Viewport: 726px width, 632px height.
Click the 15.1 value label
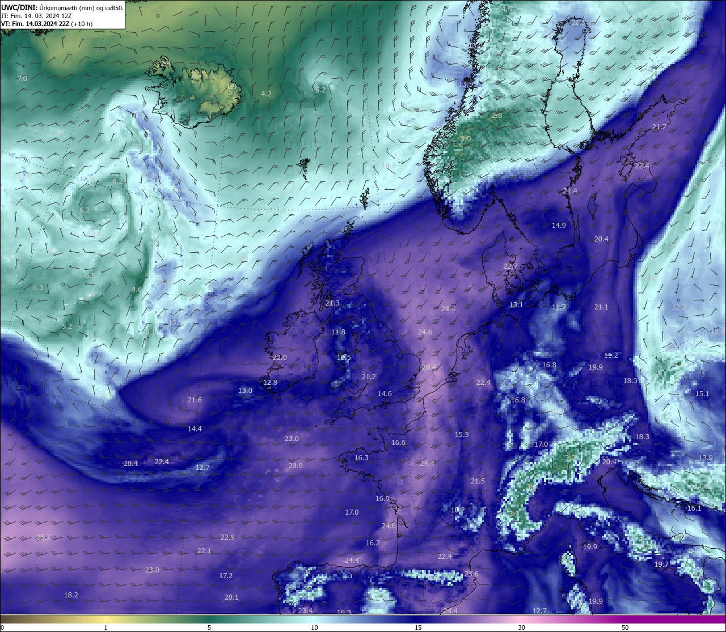[702, 393]
